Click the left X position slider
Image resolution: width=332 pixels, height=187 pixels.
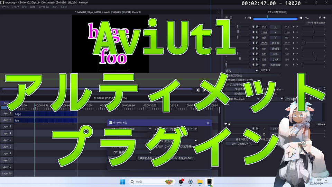pyautogui.click(x=238, y=27)
